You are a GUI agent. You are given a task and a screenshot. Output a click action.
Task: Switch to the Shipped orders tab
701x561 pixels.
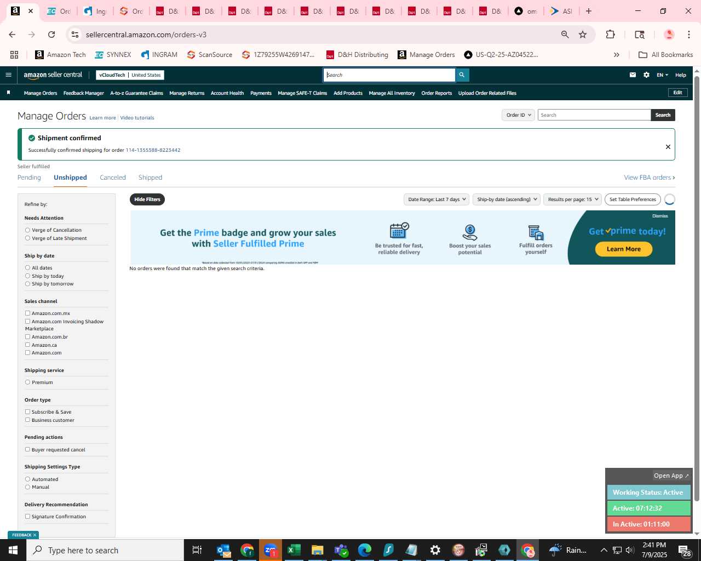pyautogui.click(x=150, y=178)
